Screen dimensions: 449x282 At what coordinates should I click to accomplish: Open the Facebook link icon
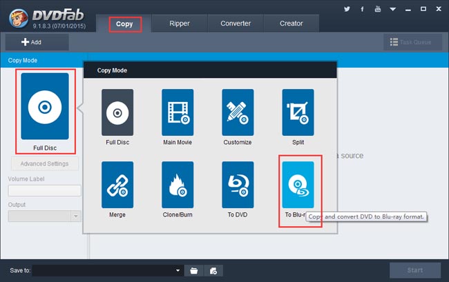pyautogui.click(x=362, y=9)
